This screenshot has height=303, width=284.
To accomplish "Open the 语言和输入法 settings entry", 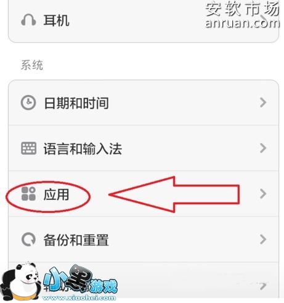I will point(144,148).
